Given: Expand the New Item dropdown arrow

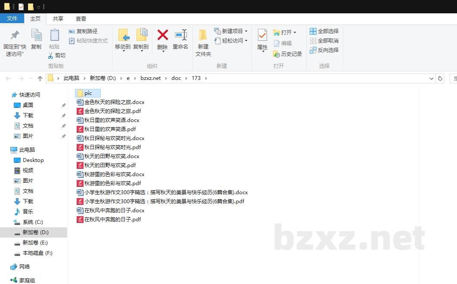Looking at the screenshot, I should coord(246,31).
